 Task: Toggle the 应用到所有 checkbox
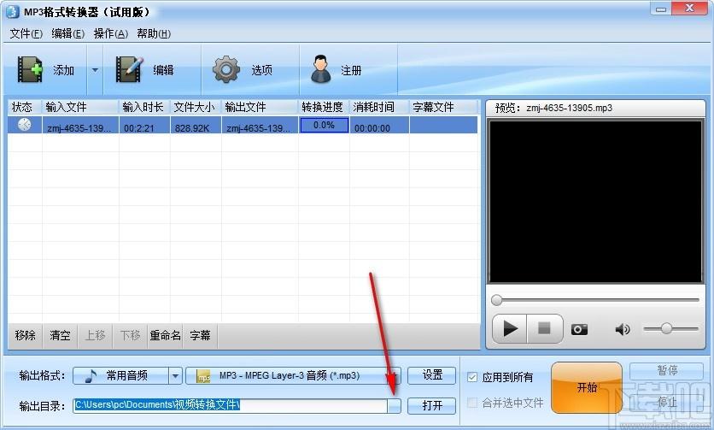(472, 377)
